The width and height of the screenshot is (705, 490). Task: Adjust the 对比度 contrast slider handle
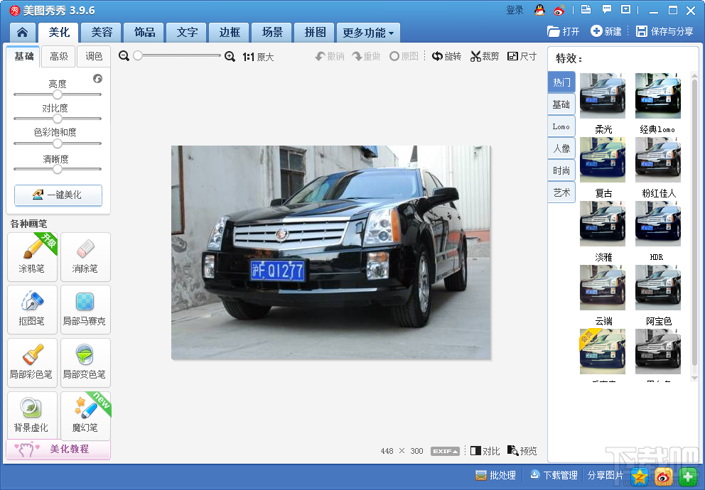(57, 119)
